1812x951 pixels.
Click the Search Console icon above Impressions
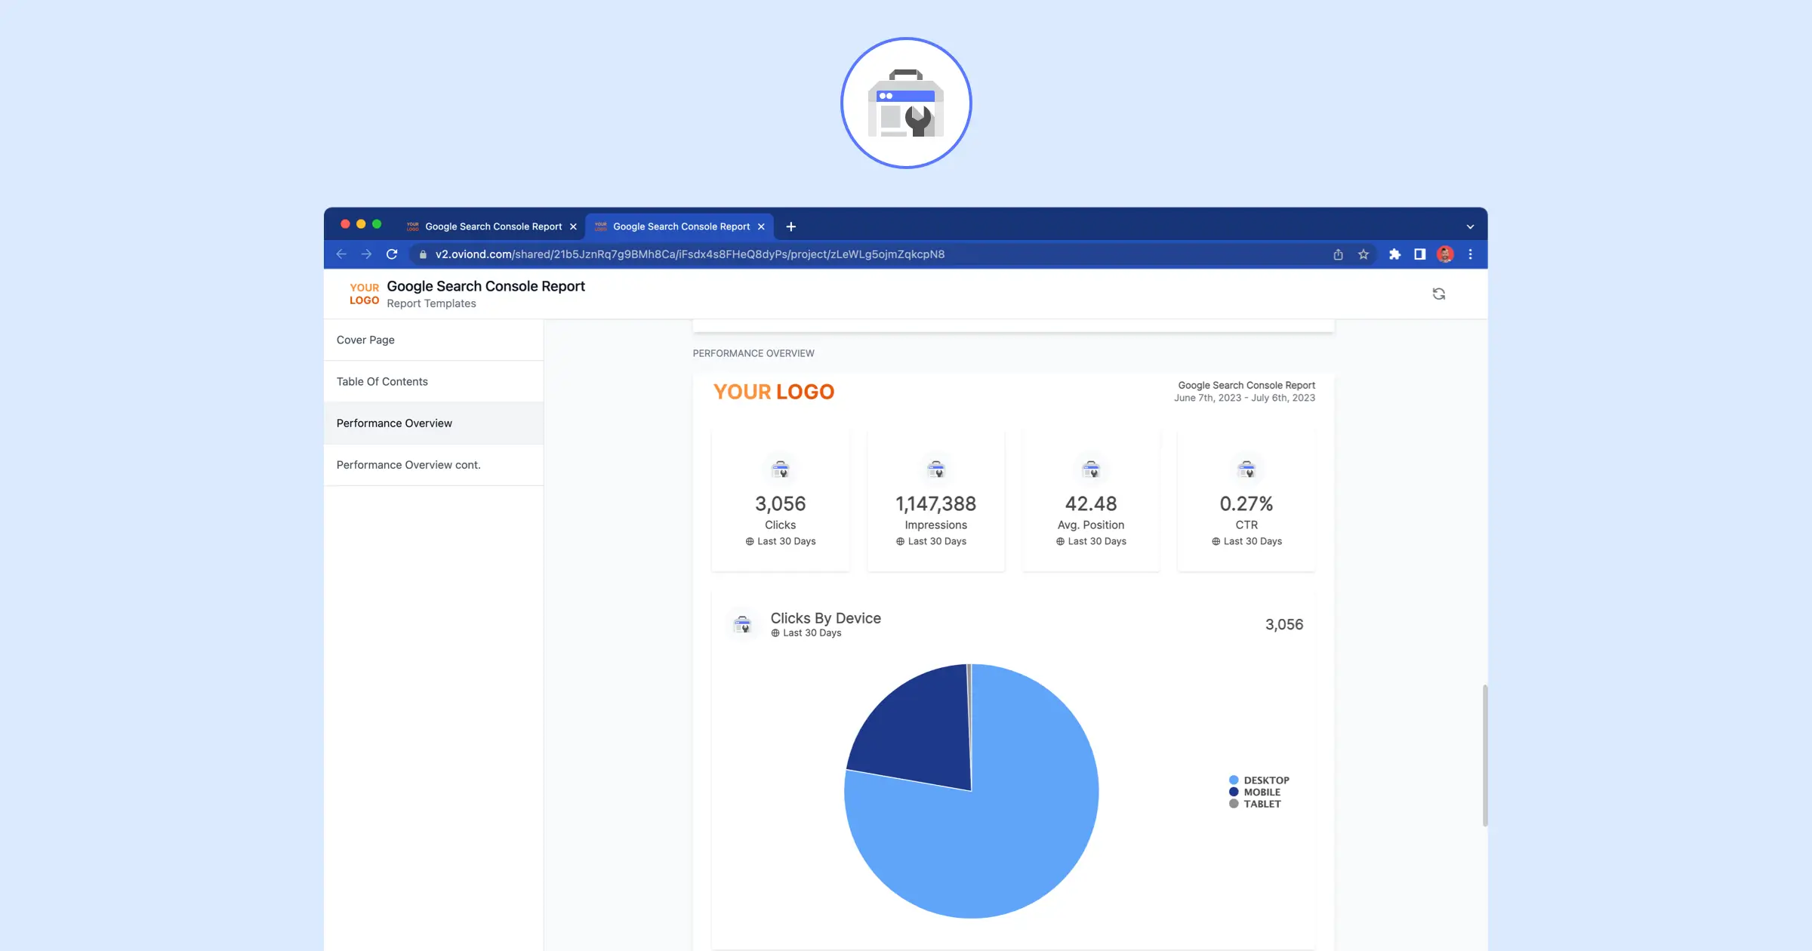pyautogui.click(x=936, y=469)
